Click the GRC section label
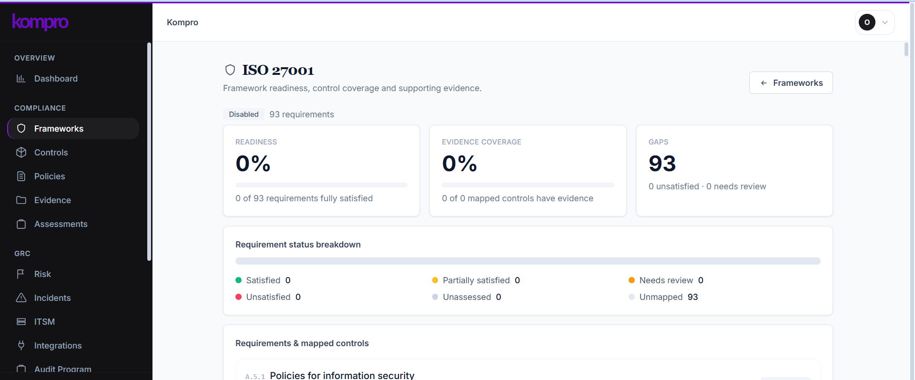Viewport: 915px width, 380px height. pyautogui.click(x=22, y=254)
